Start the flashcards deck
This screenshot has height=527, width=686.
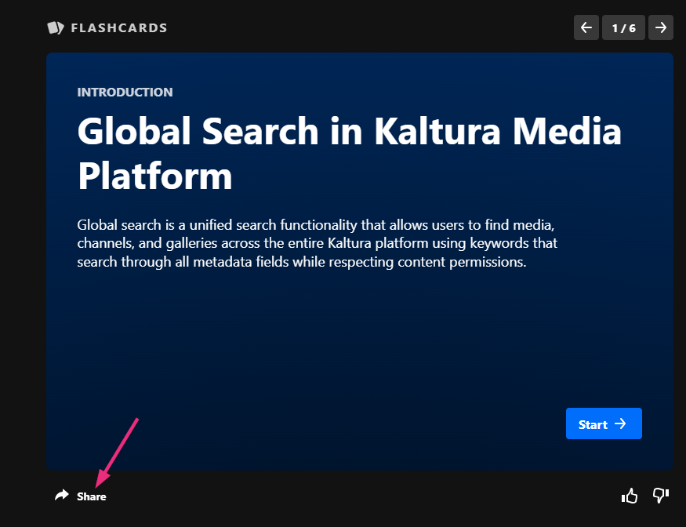(604, 423)
